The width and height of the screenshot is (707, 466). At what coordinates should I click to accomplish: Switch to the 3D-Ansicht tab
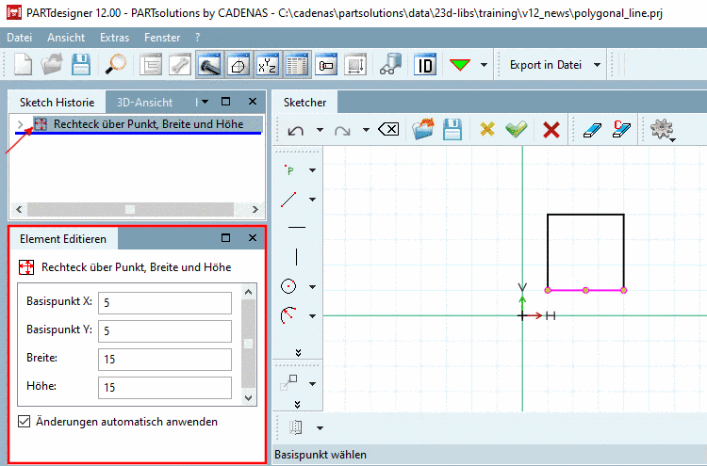click(x=144, y=101)
